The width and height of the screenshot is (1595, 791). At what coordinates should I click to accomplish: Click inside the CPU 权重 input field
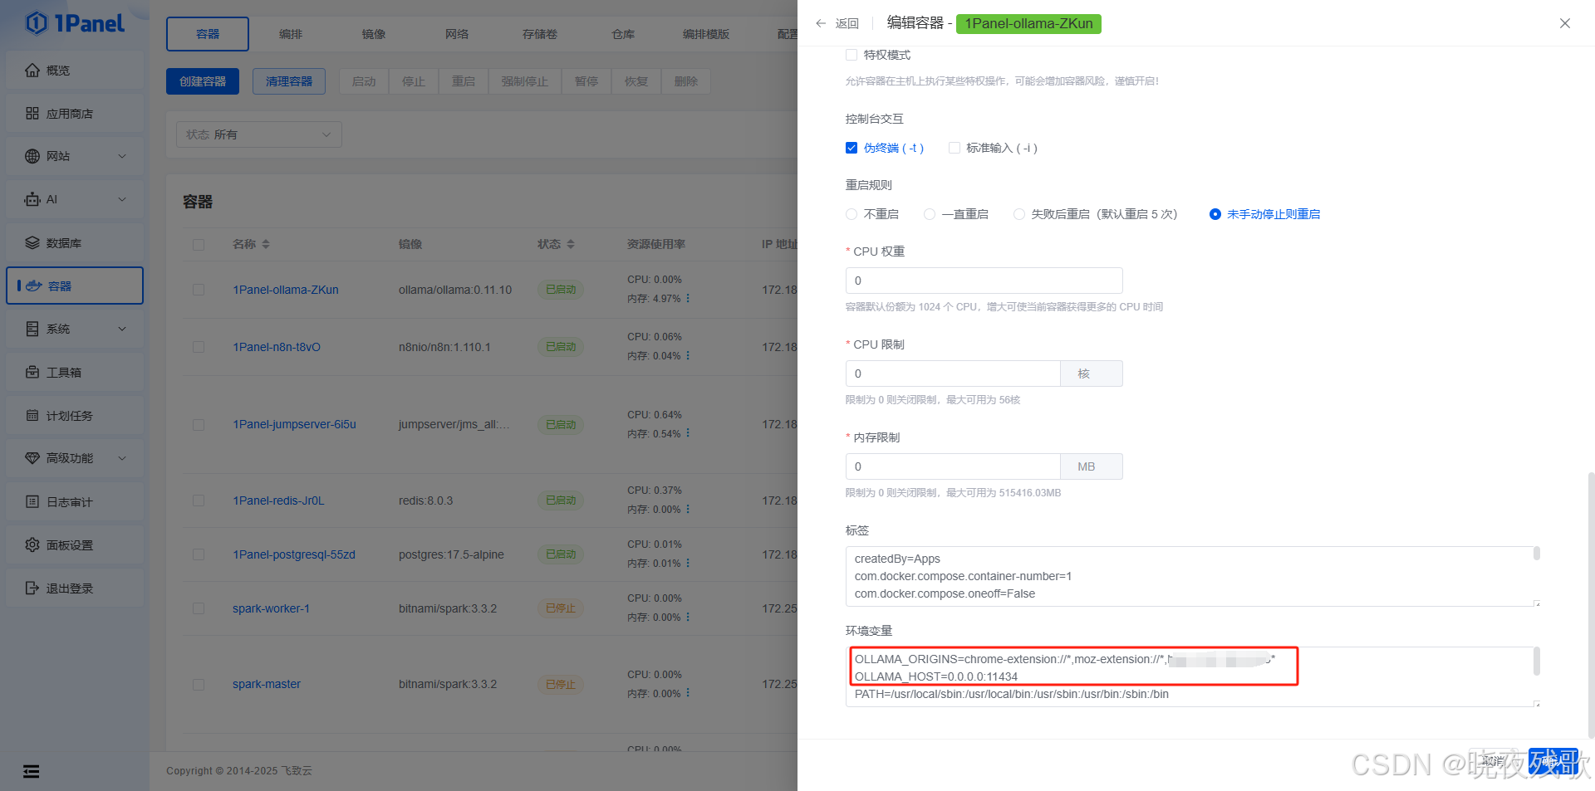tap(984, 281)
